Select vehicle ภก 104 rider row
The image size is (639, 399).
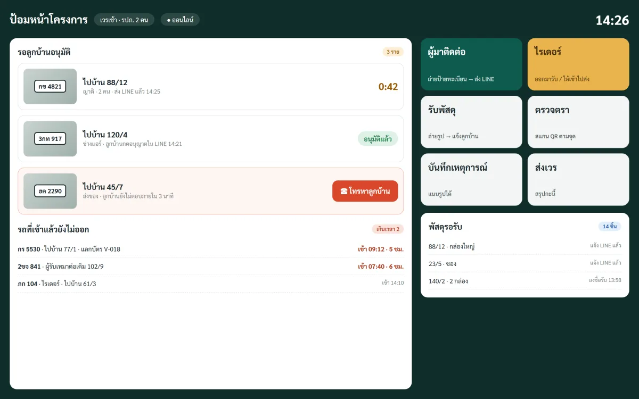(210, 283)
